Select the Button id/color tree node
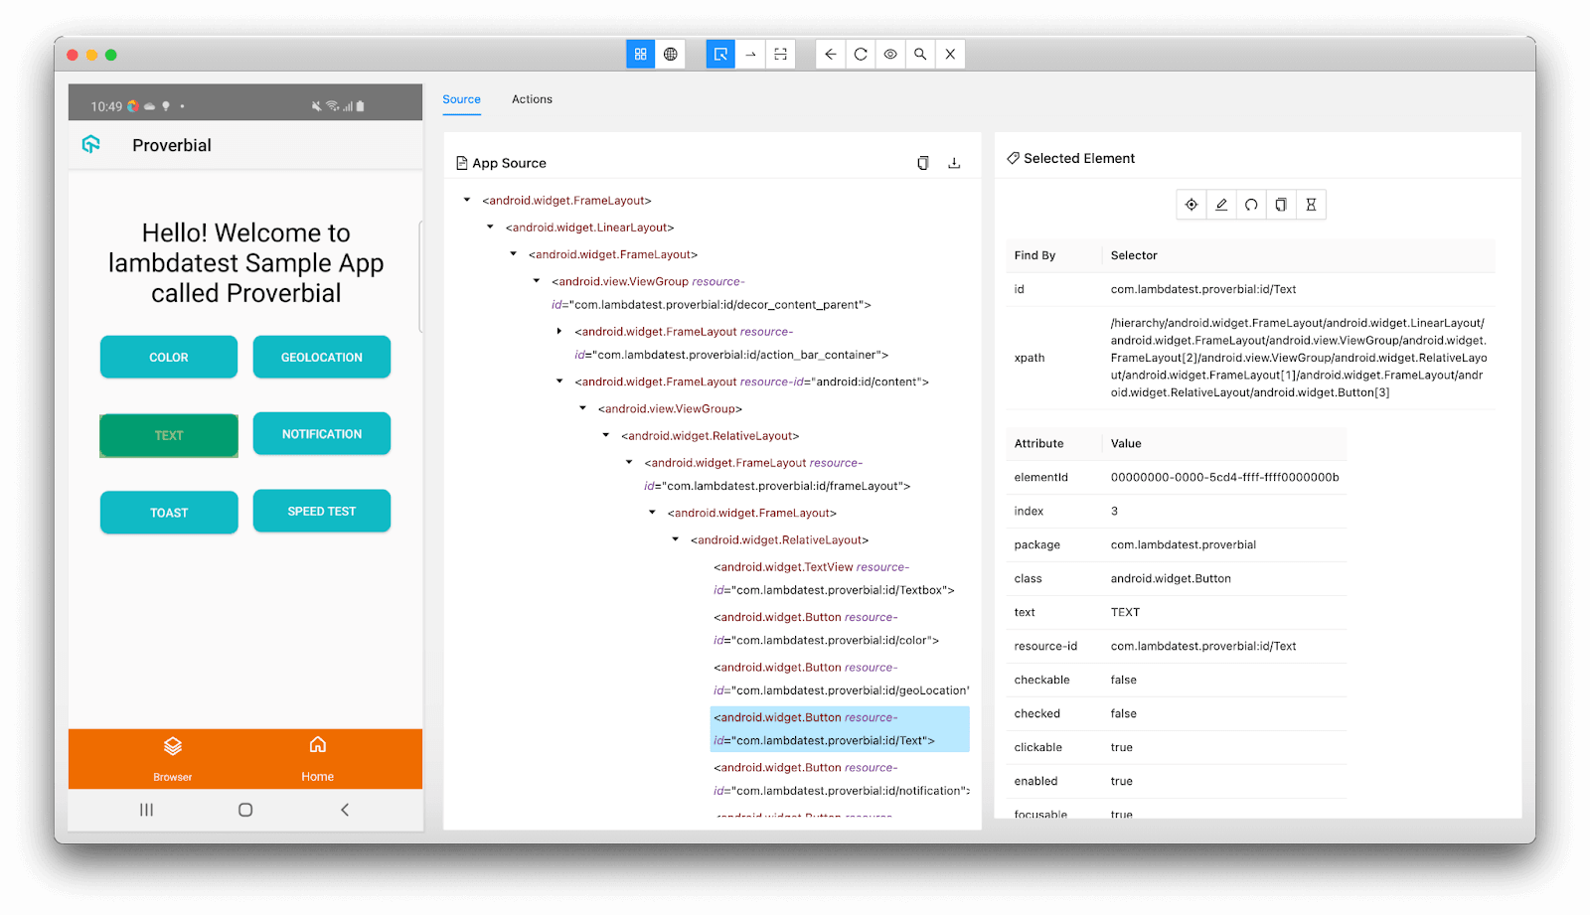The width and height of the screenshot is (1590, 915). [x=826, y=628]
